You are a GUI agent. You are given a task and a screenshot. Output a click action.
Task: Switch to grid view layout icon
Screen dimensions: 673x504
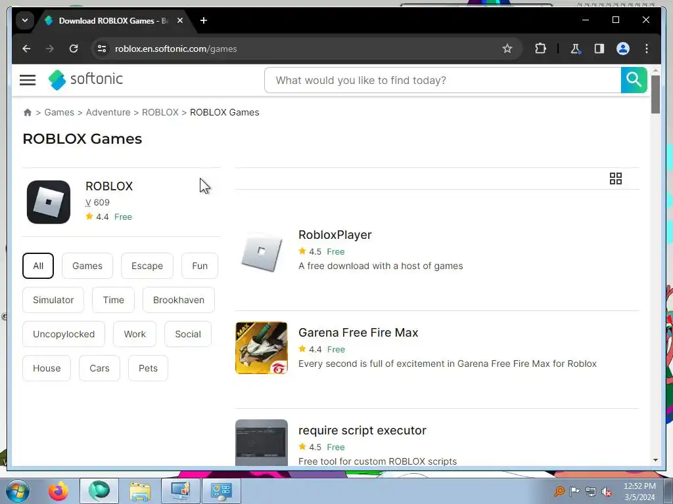coord(615,178)
